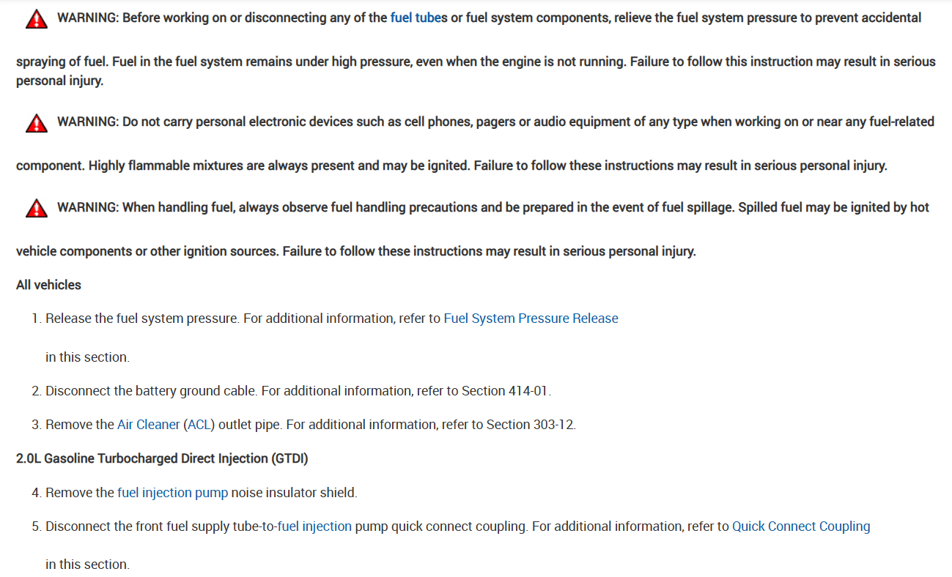Image resolution: width=952 pixels, height=577 pixels.
Task: Open the Quick Connect Coupling link
Action: point(801,526)
